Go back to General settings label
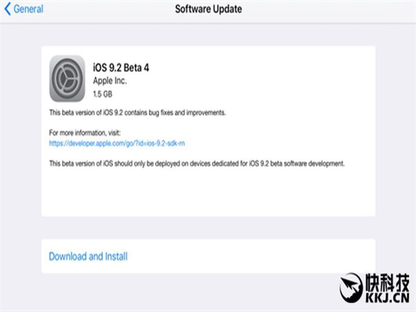The height and width of the screenshot is (312, 416). click(28, 9)
